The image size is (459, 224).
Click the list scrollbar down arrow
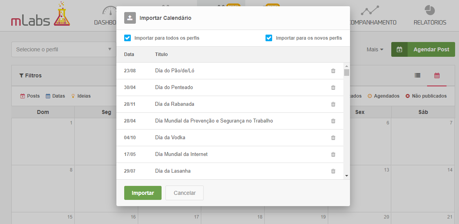coord(346,176)
